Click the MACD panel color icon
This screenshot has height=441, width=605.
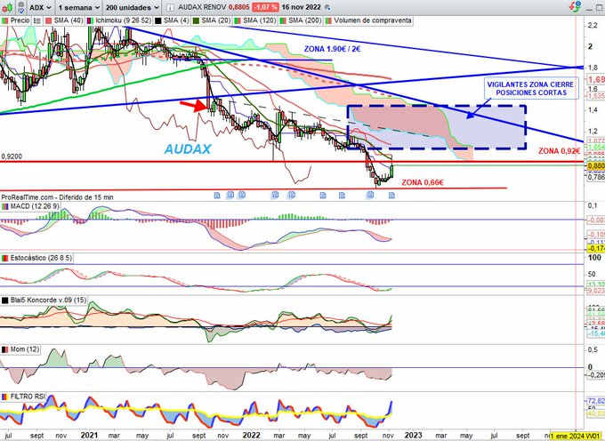point(5,206)
